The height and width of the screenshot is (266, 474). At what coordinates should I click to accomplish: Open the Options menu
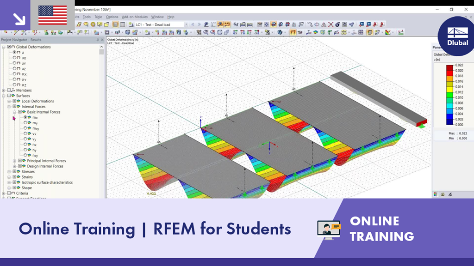click(x=112, y=17)
